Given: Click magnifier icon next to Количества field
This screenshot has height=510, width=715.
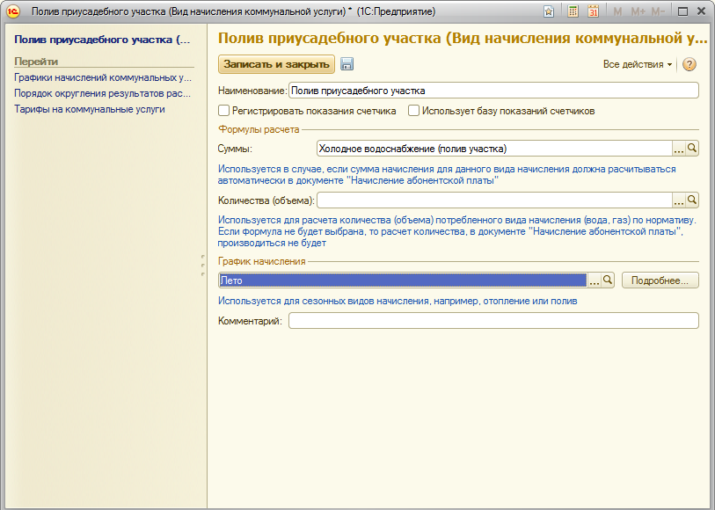Looking at the screenshot, I should coord(692,200).
